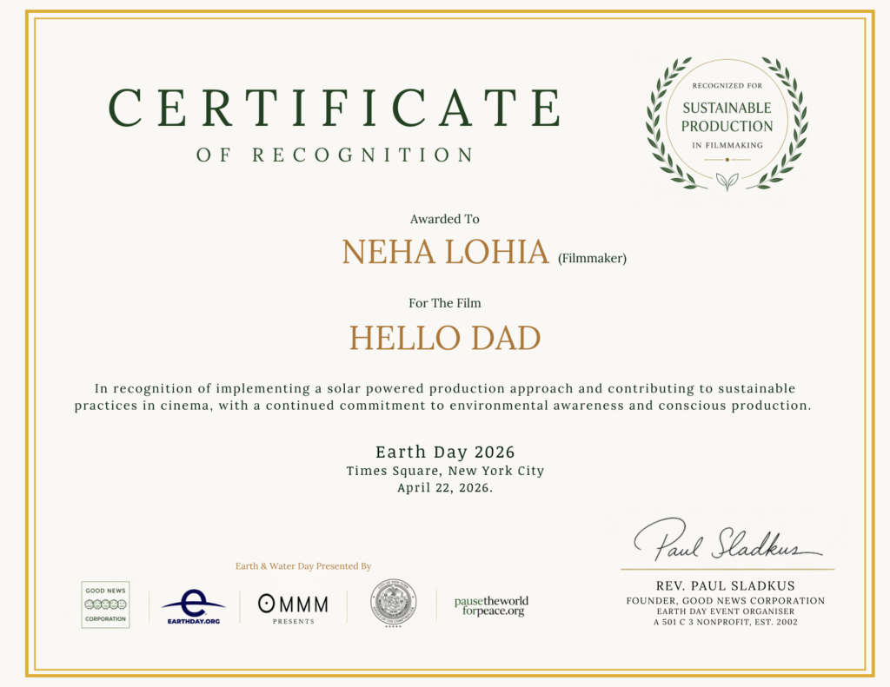Click the Earth Day 2026 event title
Image resolution: width=890 pixels, height=687 pixels.
pos(445,452)
